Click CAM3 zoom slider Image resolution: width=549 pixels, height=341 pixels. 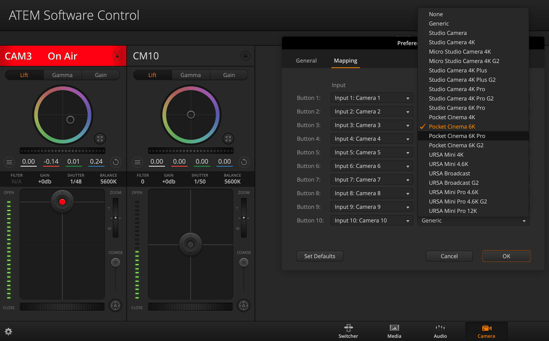pos(116,218)
